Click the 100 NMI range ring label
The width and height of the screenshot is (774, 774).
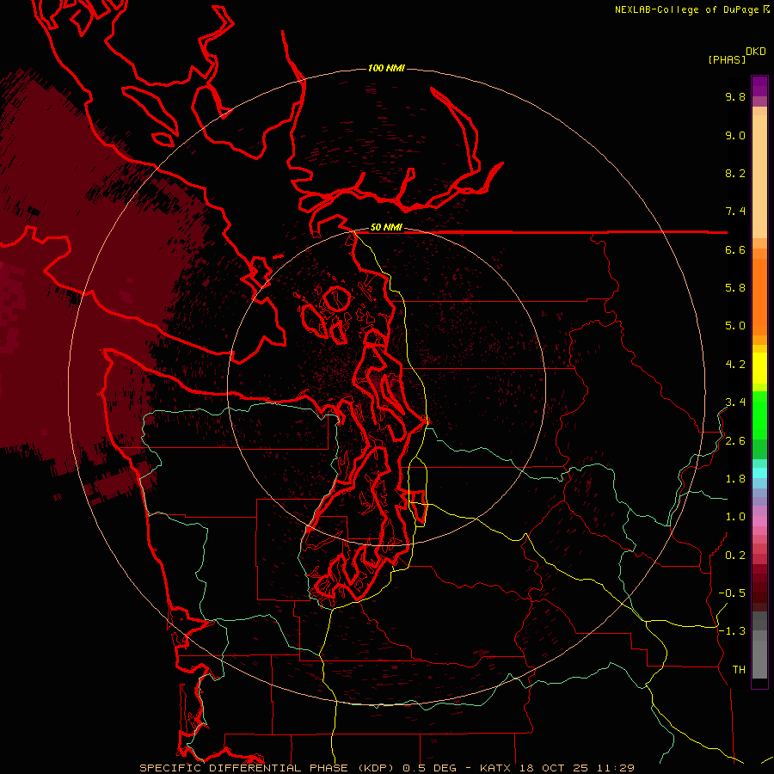click(386, 68)
